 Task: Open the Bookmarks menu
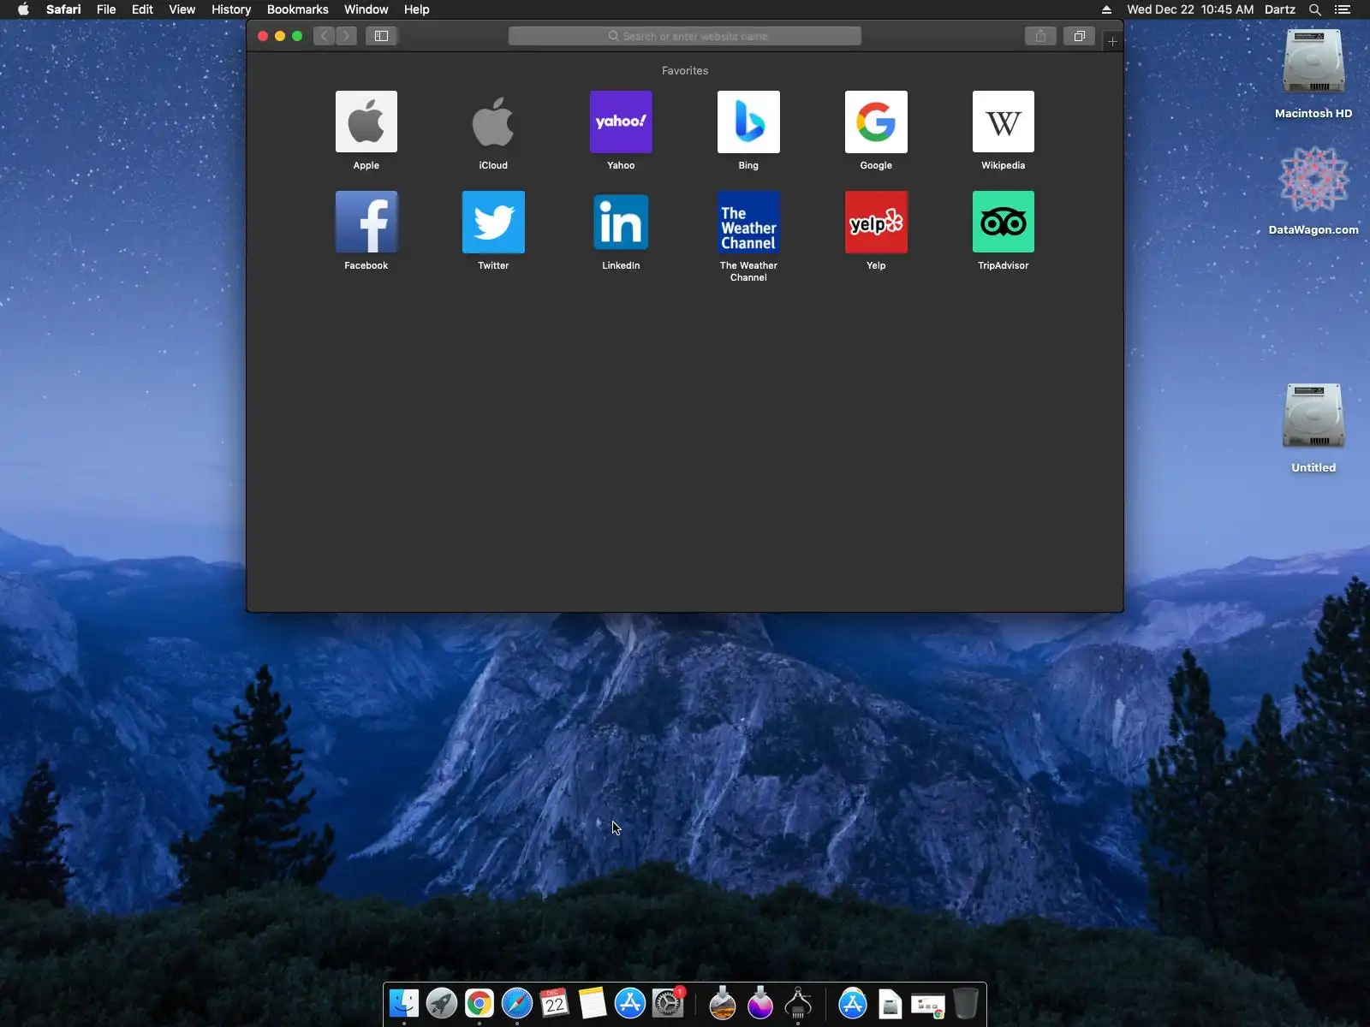tap(297, 9)
